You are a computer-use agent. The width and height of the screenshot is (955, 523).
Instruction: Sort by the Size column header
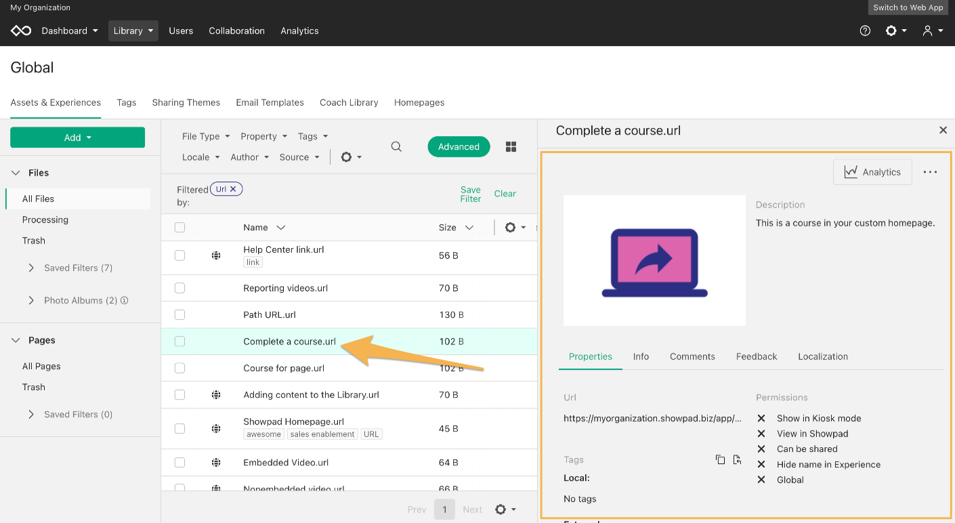pos(456,228)
